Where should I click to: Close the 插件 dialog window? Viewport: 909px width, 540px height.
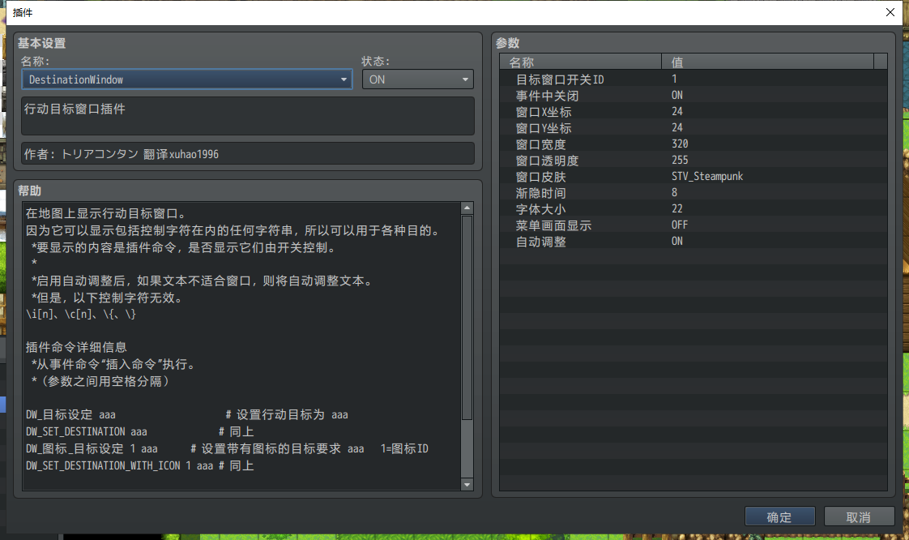(890, 12)
